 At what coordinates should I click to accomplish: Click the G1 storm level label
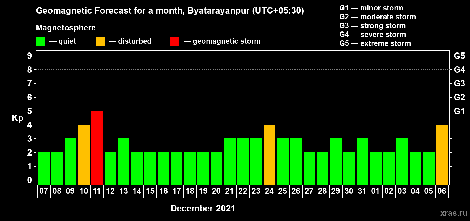[459, 111]
